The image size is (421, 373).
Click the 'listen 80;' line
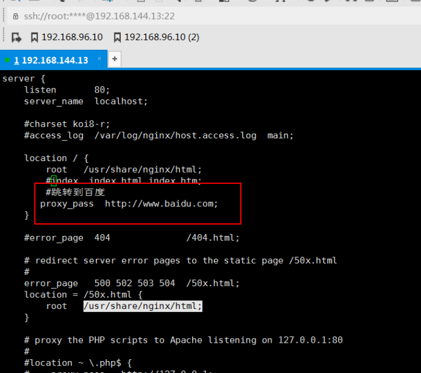coord(67,90)
